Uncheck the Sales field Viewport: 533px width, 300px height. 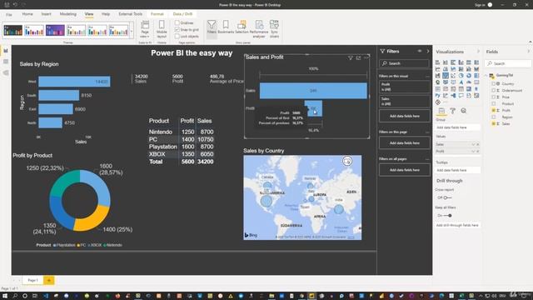(x=494, y=124)
